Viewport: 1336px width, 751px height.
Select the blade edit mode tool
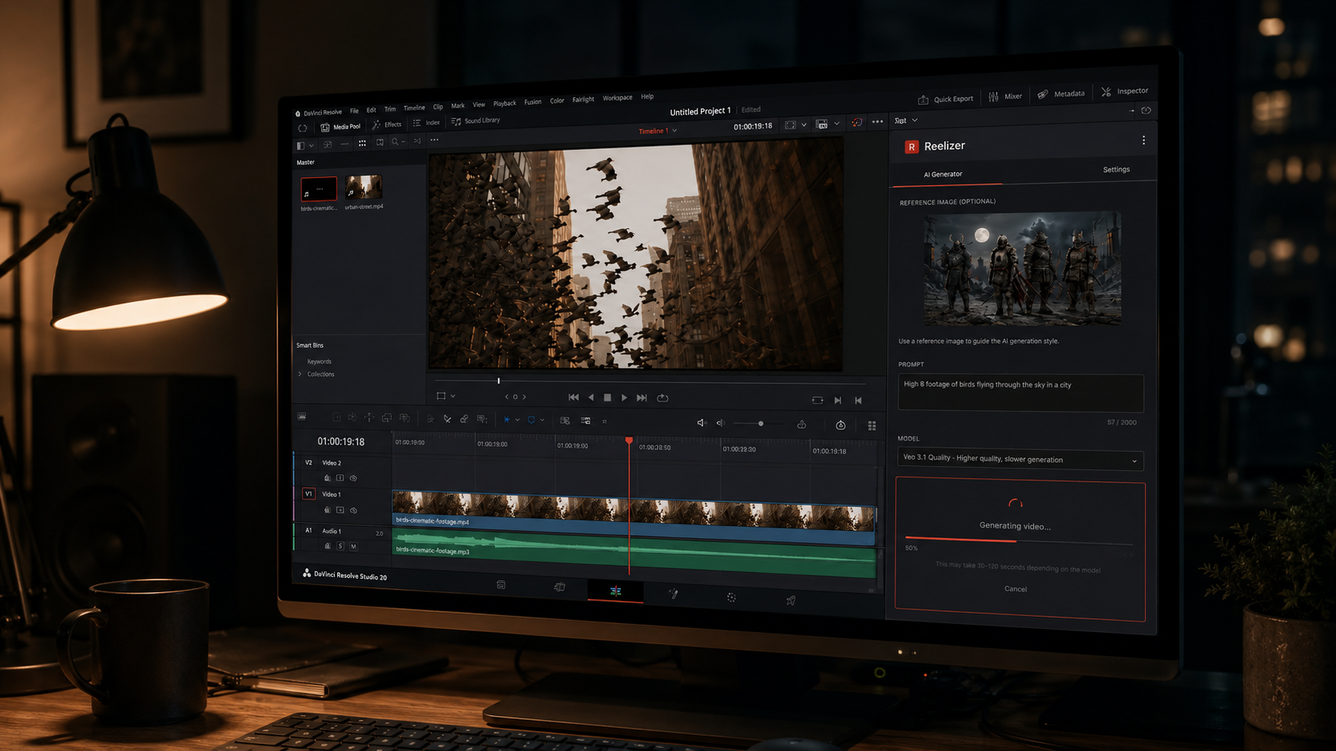point(447,419)
